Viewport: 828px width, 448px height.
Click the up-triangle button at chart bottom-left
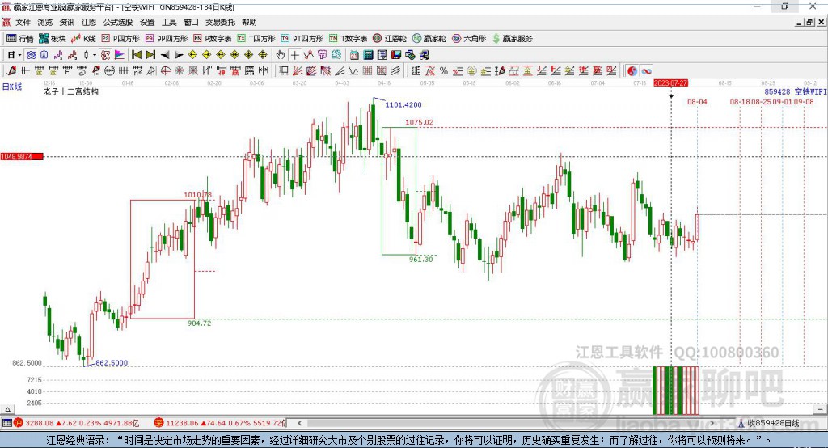pos(7,409)
